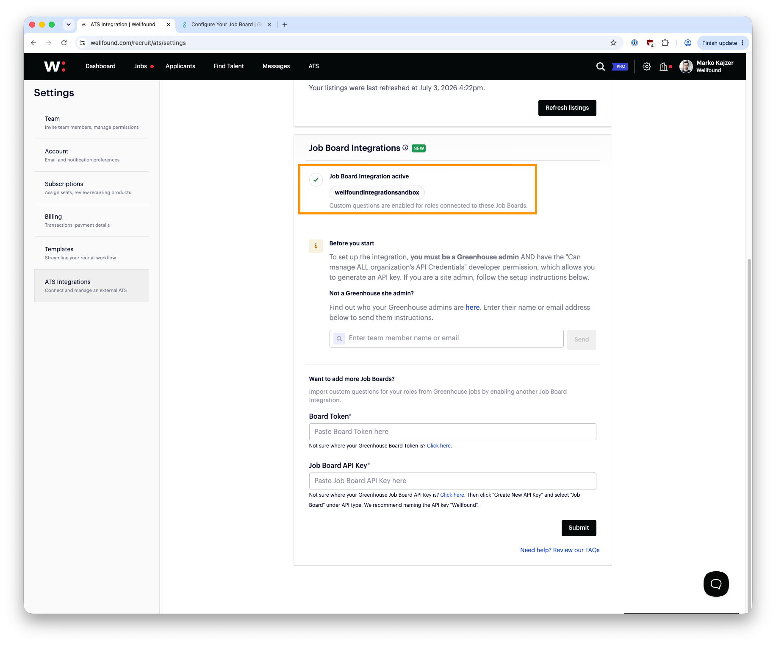Close the Configure Your Job Board tab
This screenshot has height=645, width=776.
269,25
